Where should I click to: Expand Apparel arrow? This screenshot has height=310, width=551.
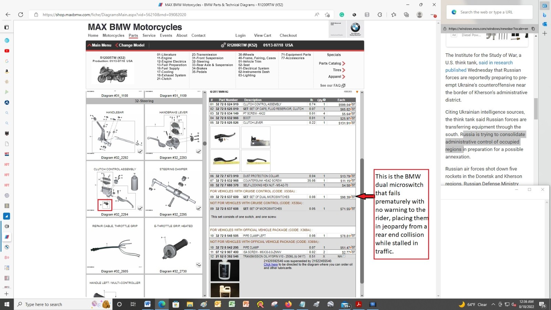click(344, 76)
